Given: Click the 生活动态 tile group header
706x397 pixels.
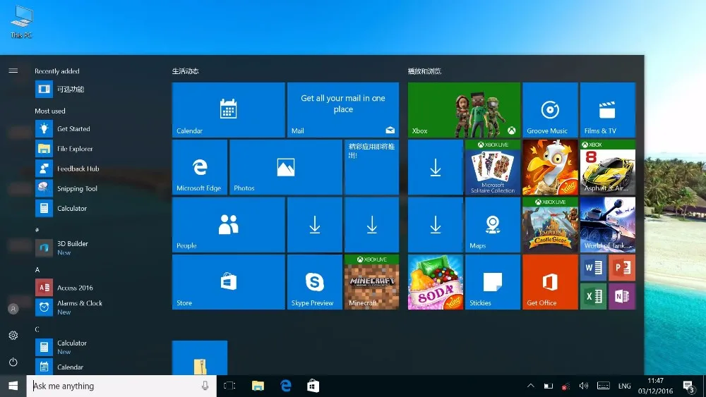Looking at the screenshot, I should [x=185, y=71].
